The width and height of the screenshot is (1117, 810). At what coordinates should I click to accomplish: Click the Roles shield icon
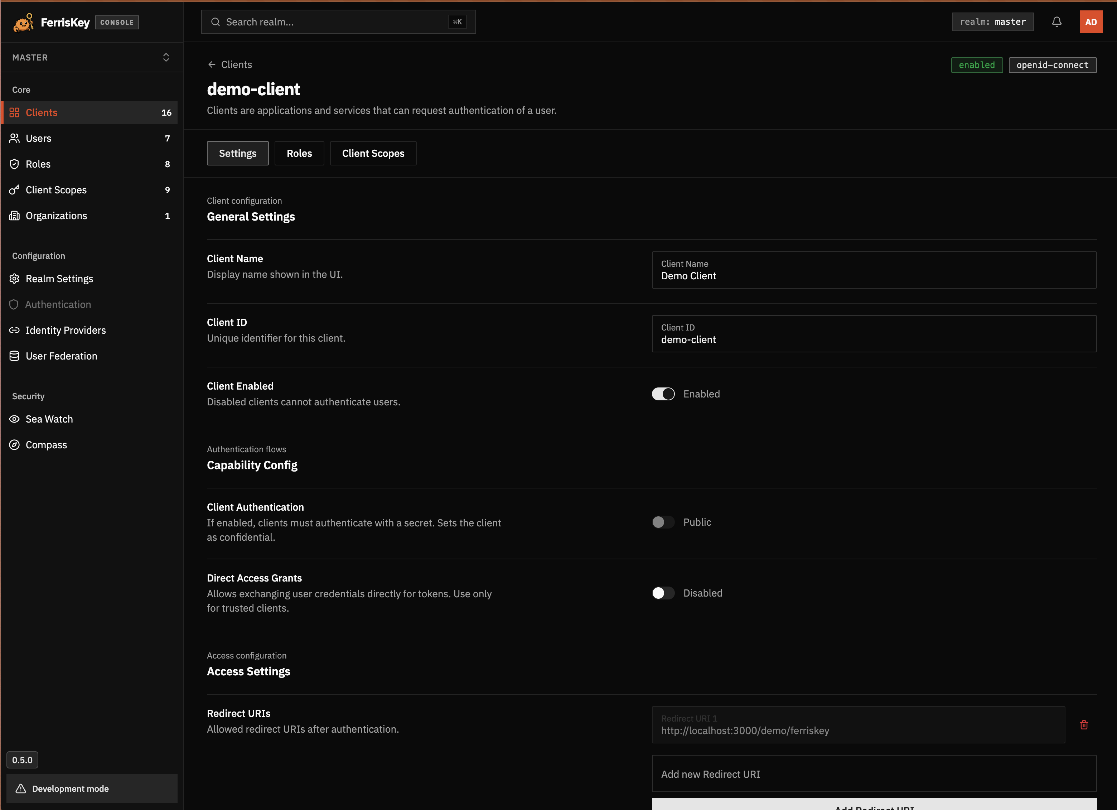[x=14, y=164]
